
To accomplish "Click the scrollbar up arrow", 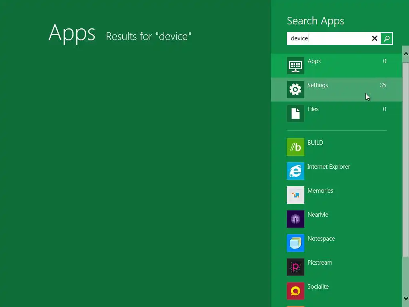I will point(406,54).
